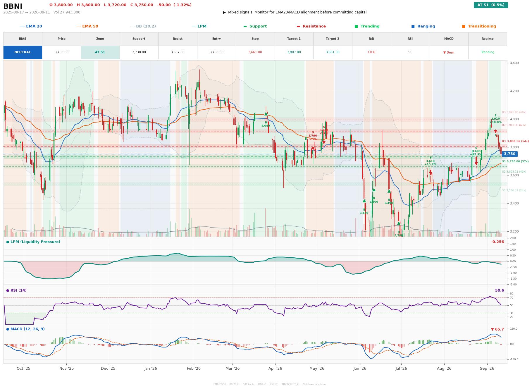Image resolution: width=532 pixels, height=389 pixels.
Task: Click the Sep '26 axis label
Action: coord(487,369)
